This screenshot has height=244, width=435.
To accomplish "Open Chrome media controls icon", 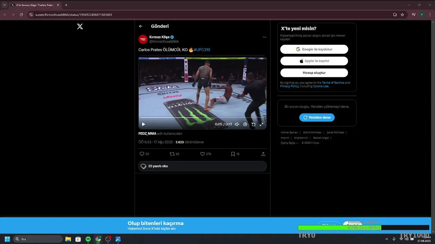I will (414, 15).
